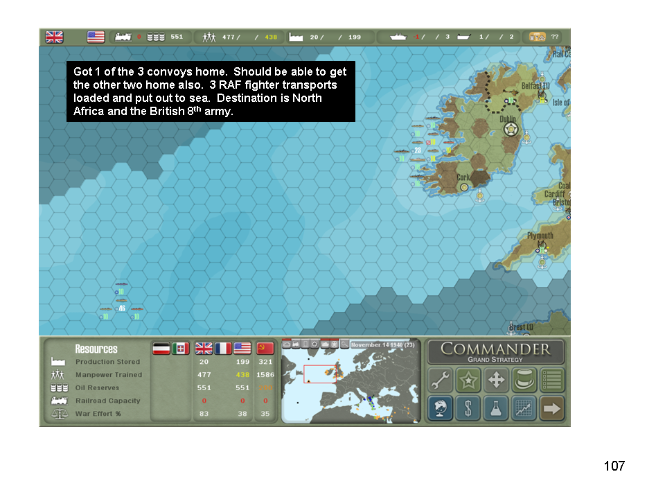This screenshot has height=499, width=665.
Task: Open the research flask icon
Action: click(497, 408)
